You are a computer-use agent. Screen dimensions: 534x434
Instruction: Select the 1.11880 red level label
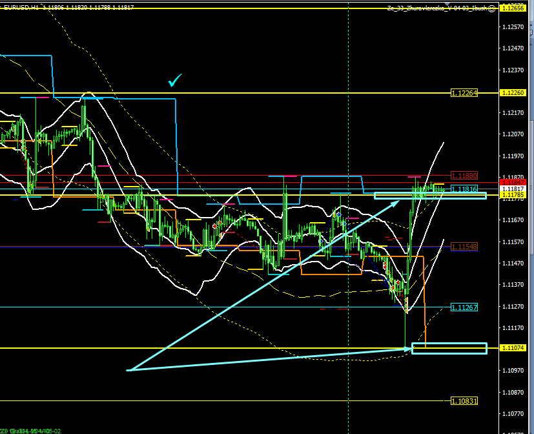(x=464, y=176)
